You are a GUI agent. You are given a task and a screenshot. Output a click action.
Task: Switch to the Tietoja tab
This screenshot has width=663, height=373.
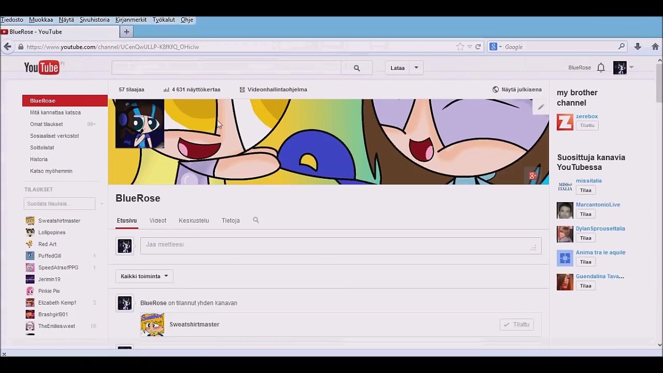pos(230,221)
